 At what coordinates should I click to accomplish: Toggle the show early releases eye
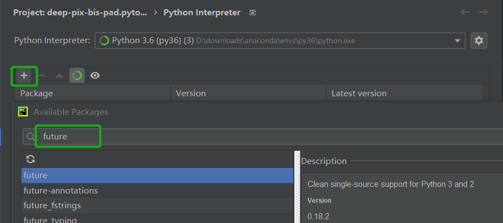coord(95,75)
